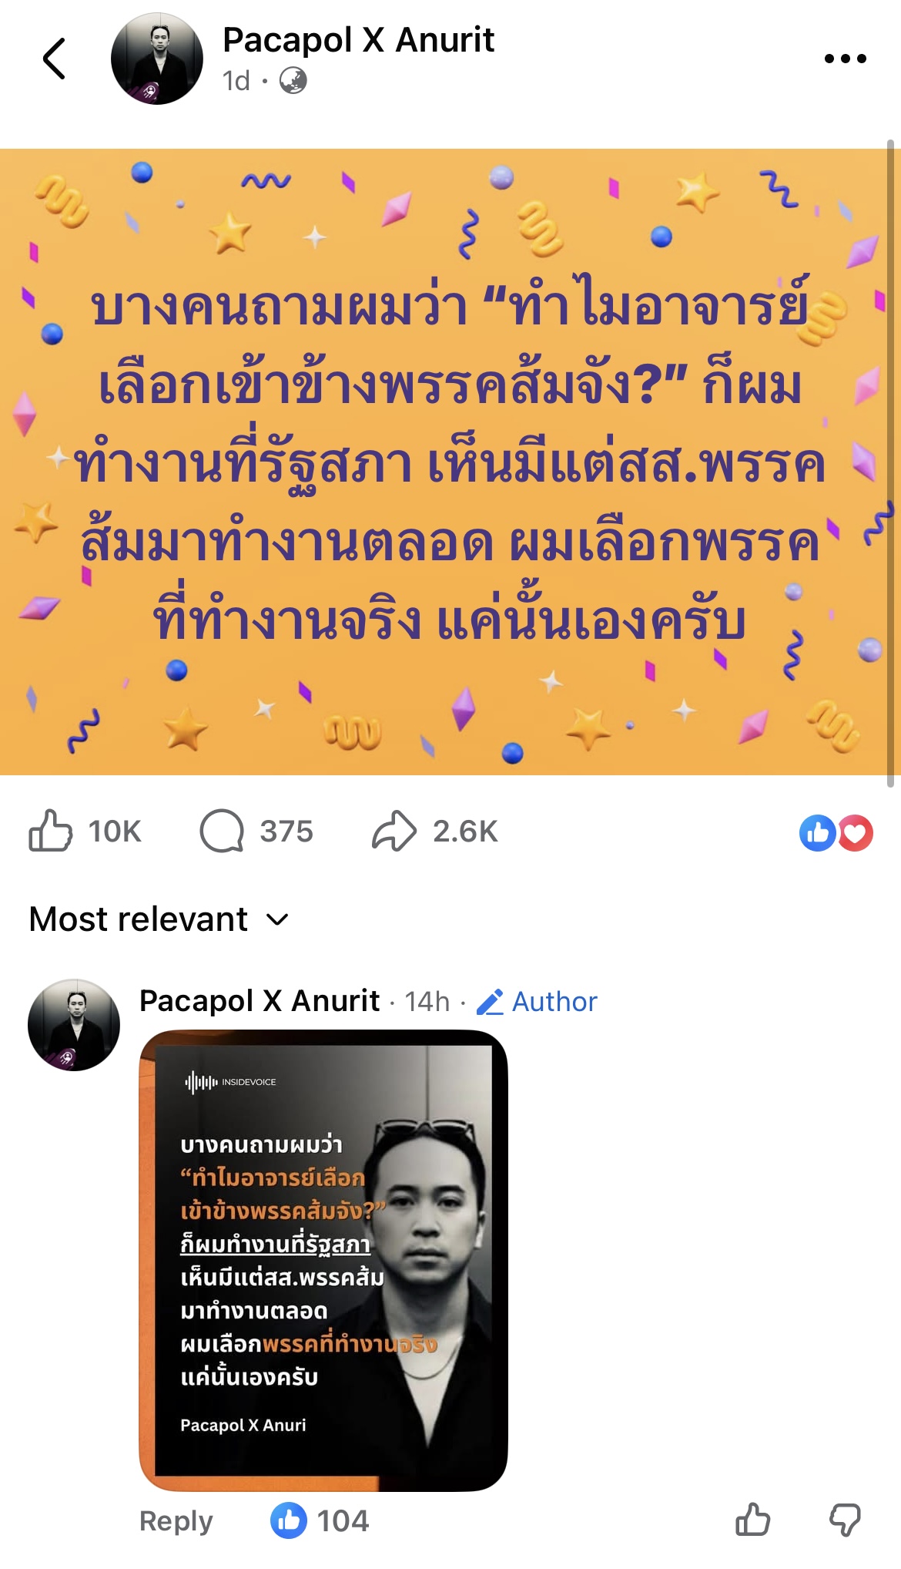Screen dimensions: 901x1569
Task: Open Pacapol X Anurit page name in header
Action: (358, 39)
